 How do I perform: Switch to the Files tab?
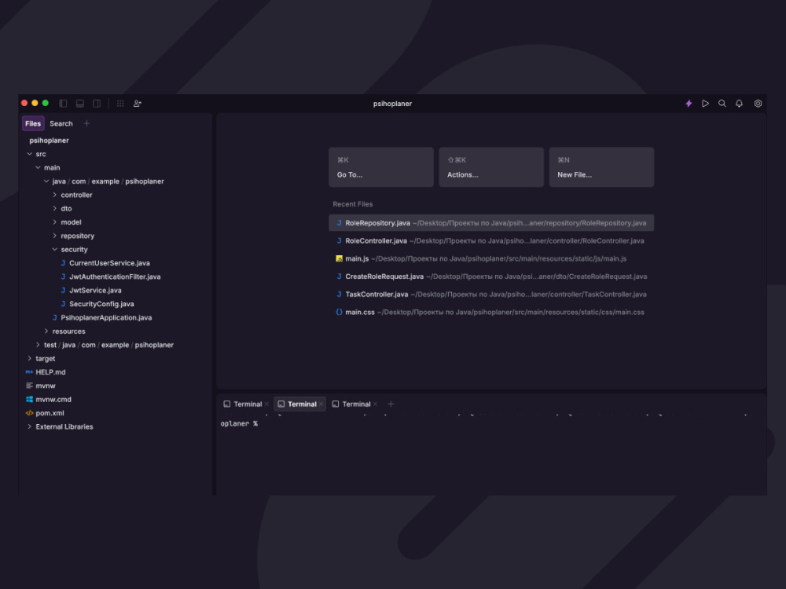tap(33, 123)
